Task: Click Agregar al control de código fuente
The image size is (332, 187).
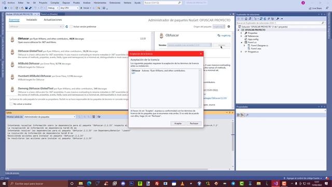Action: [303, 178]
